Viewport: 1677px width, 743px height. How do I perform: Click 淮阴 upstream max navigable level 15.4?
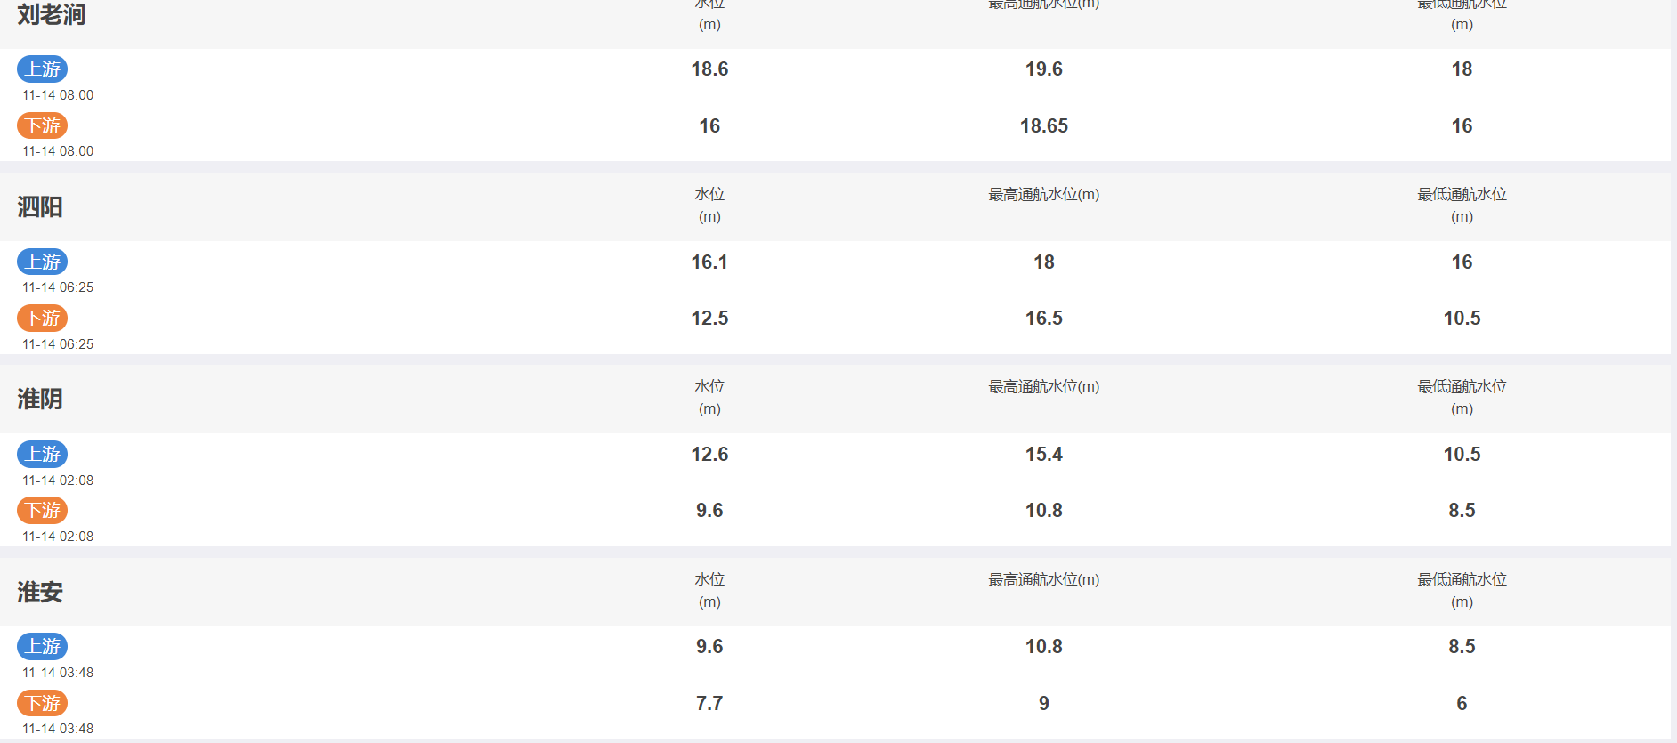tap(1044, 454)
